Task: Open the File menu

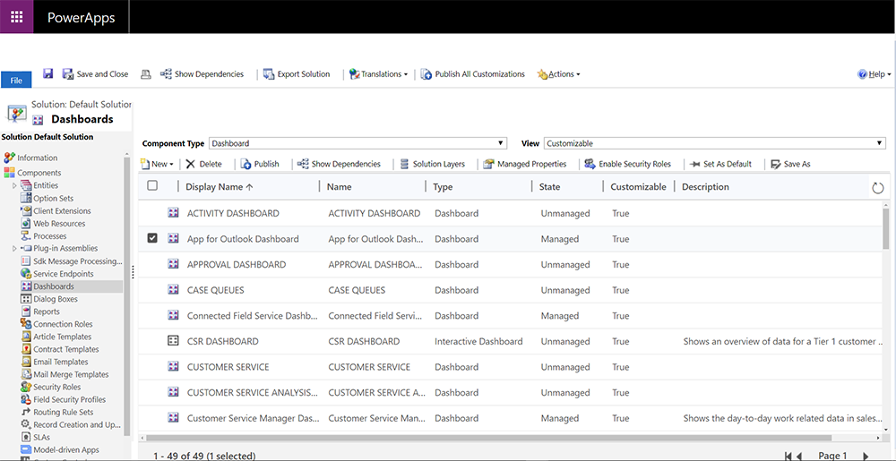Action: point(15,81)
